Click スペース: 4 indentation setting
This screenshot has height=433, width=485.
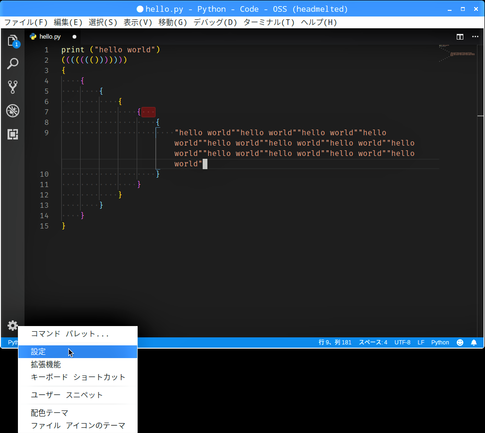(x=373, y=343)
